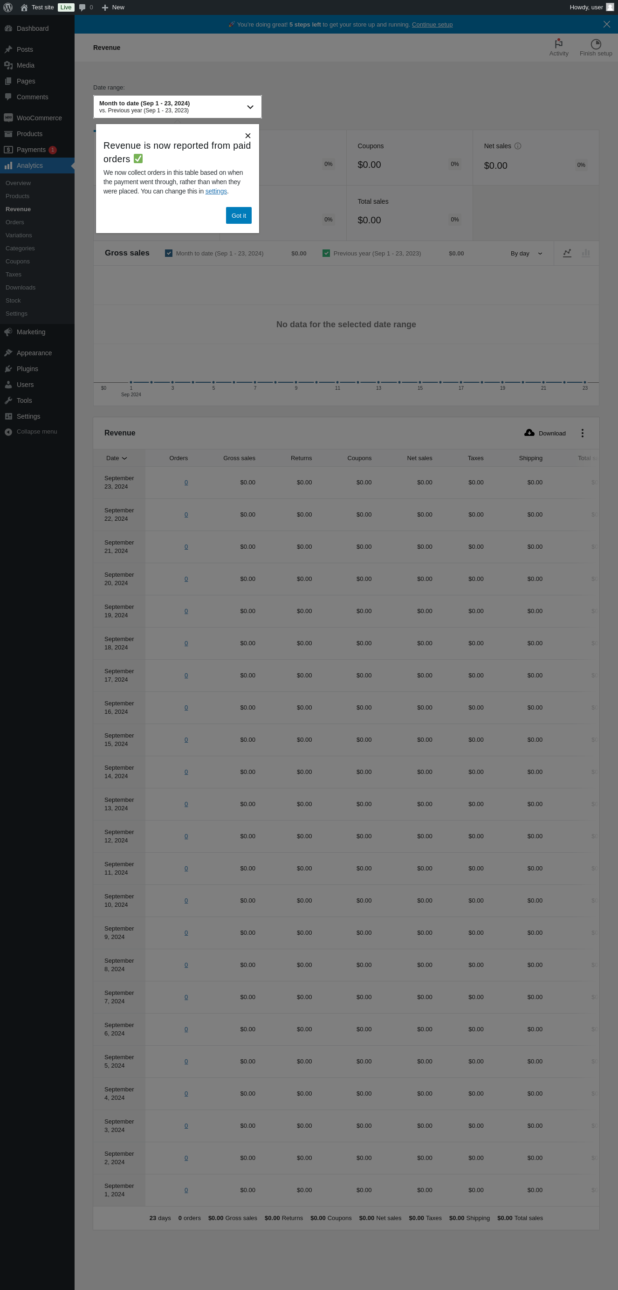Image resolution: width=618 pixels, height=1290 pixels.
Task: Follow the Continue setup link
Action: pyautogui.click(x=432, y=25)
